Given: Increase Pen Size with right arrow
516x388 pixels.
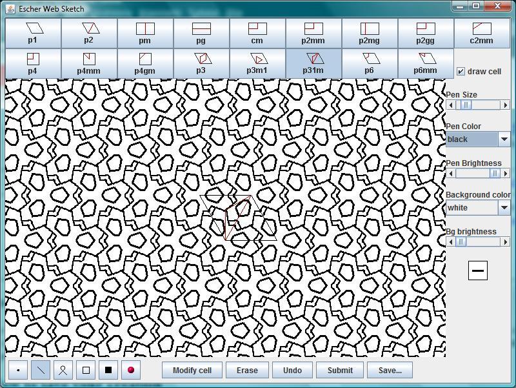Looking at the screenshot, I should (x=506, y=105).
